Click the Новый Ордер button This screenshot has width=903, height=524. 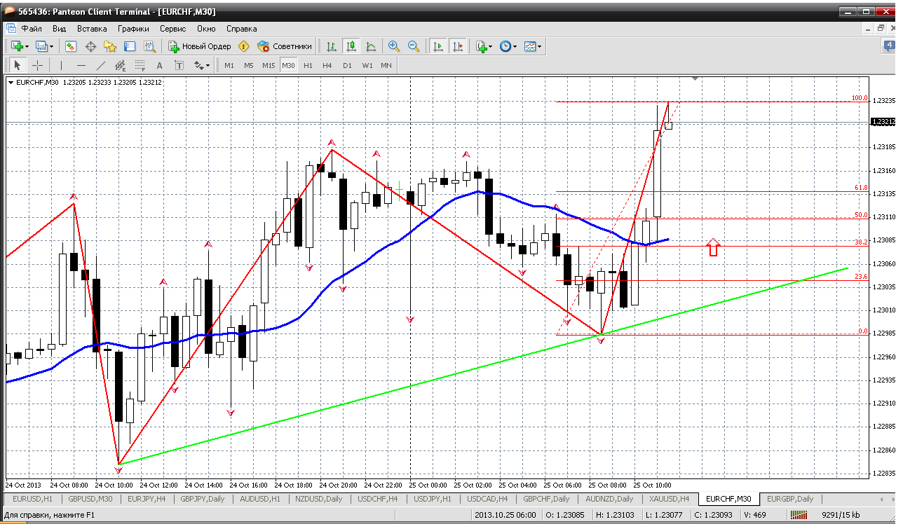[x=200, y=46]
